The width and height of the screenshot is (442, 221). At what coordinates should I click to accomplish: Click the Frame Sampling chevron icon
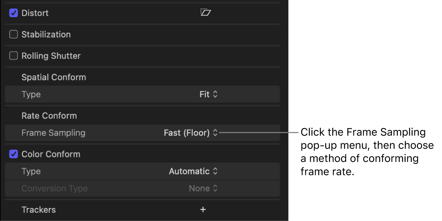point(215,133)
